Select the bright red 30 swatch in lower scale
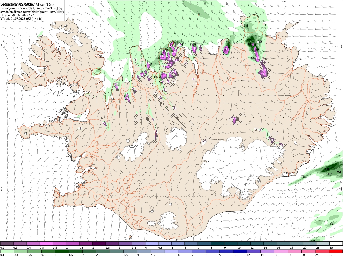This screenshot has height=257, width=343. tap(336, 251)
